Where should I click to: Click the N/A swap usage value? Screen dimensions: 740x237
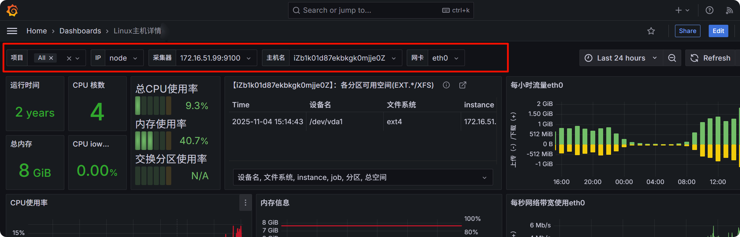point(200,176)
